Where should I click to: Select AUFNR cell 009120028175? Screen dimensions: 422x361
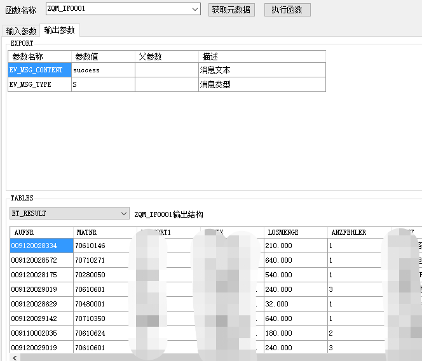(41, 275)
